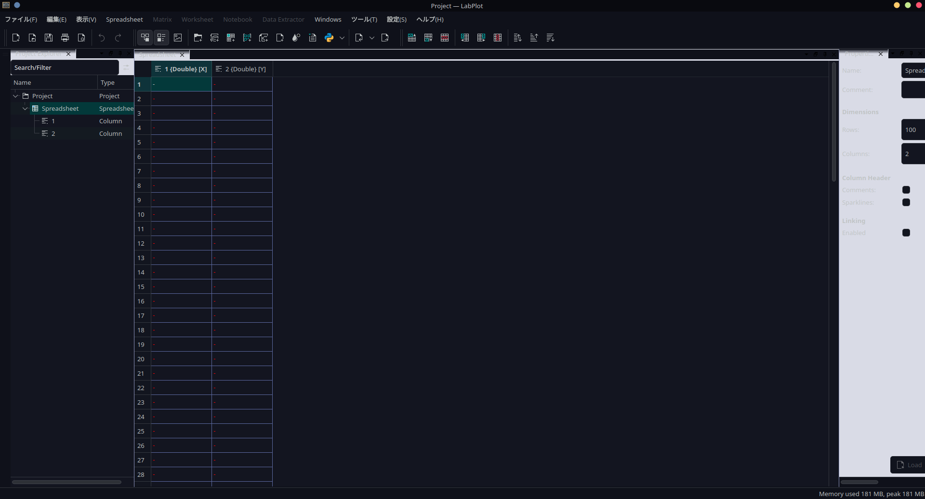Enable the Comments checkbox

(x=906, y=190)
